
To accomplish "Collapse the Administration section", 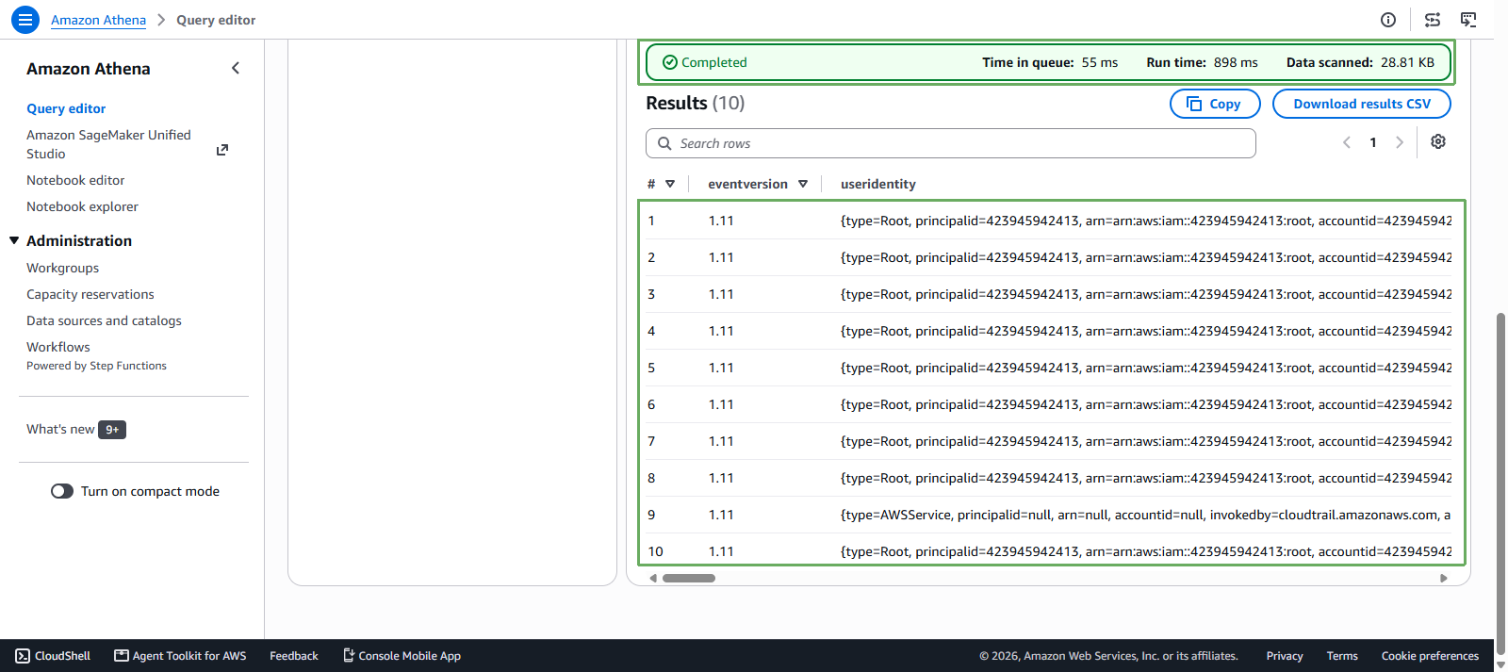I will point(14,240).
